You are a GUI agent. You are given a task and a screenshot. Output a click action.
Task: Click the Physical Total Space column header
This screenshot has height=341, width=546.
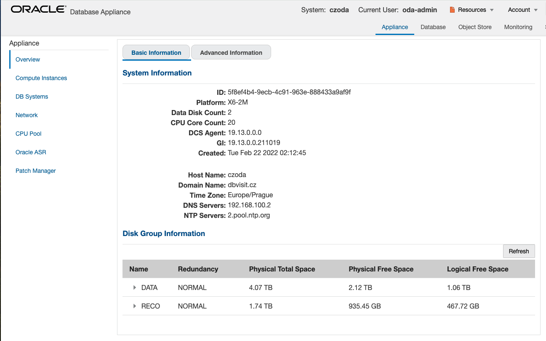282,269
